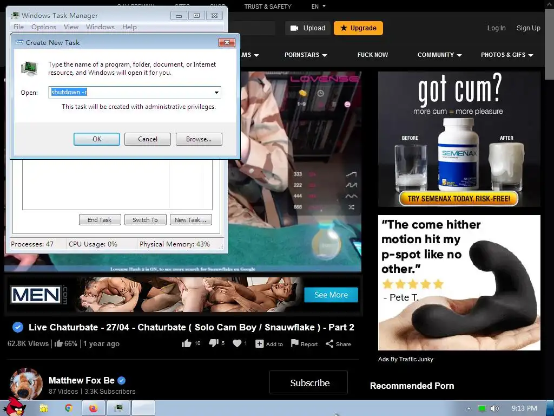Image resolution: width=554 pixels, height=416 pixels.
Task: Close the Create New Task dialog
Action: [x=227, y=42]
